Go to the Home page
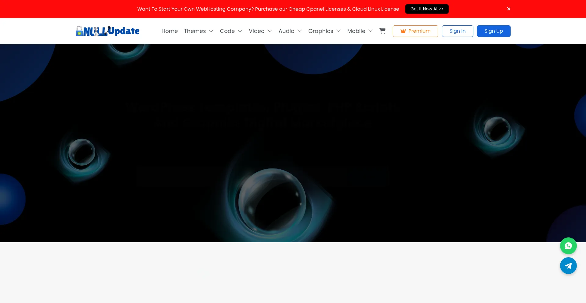This screenshot has height=303, width=586. (169, 31)
